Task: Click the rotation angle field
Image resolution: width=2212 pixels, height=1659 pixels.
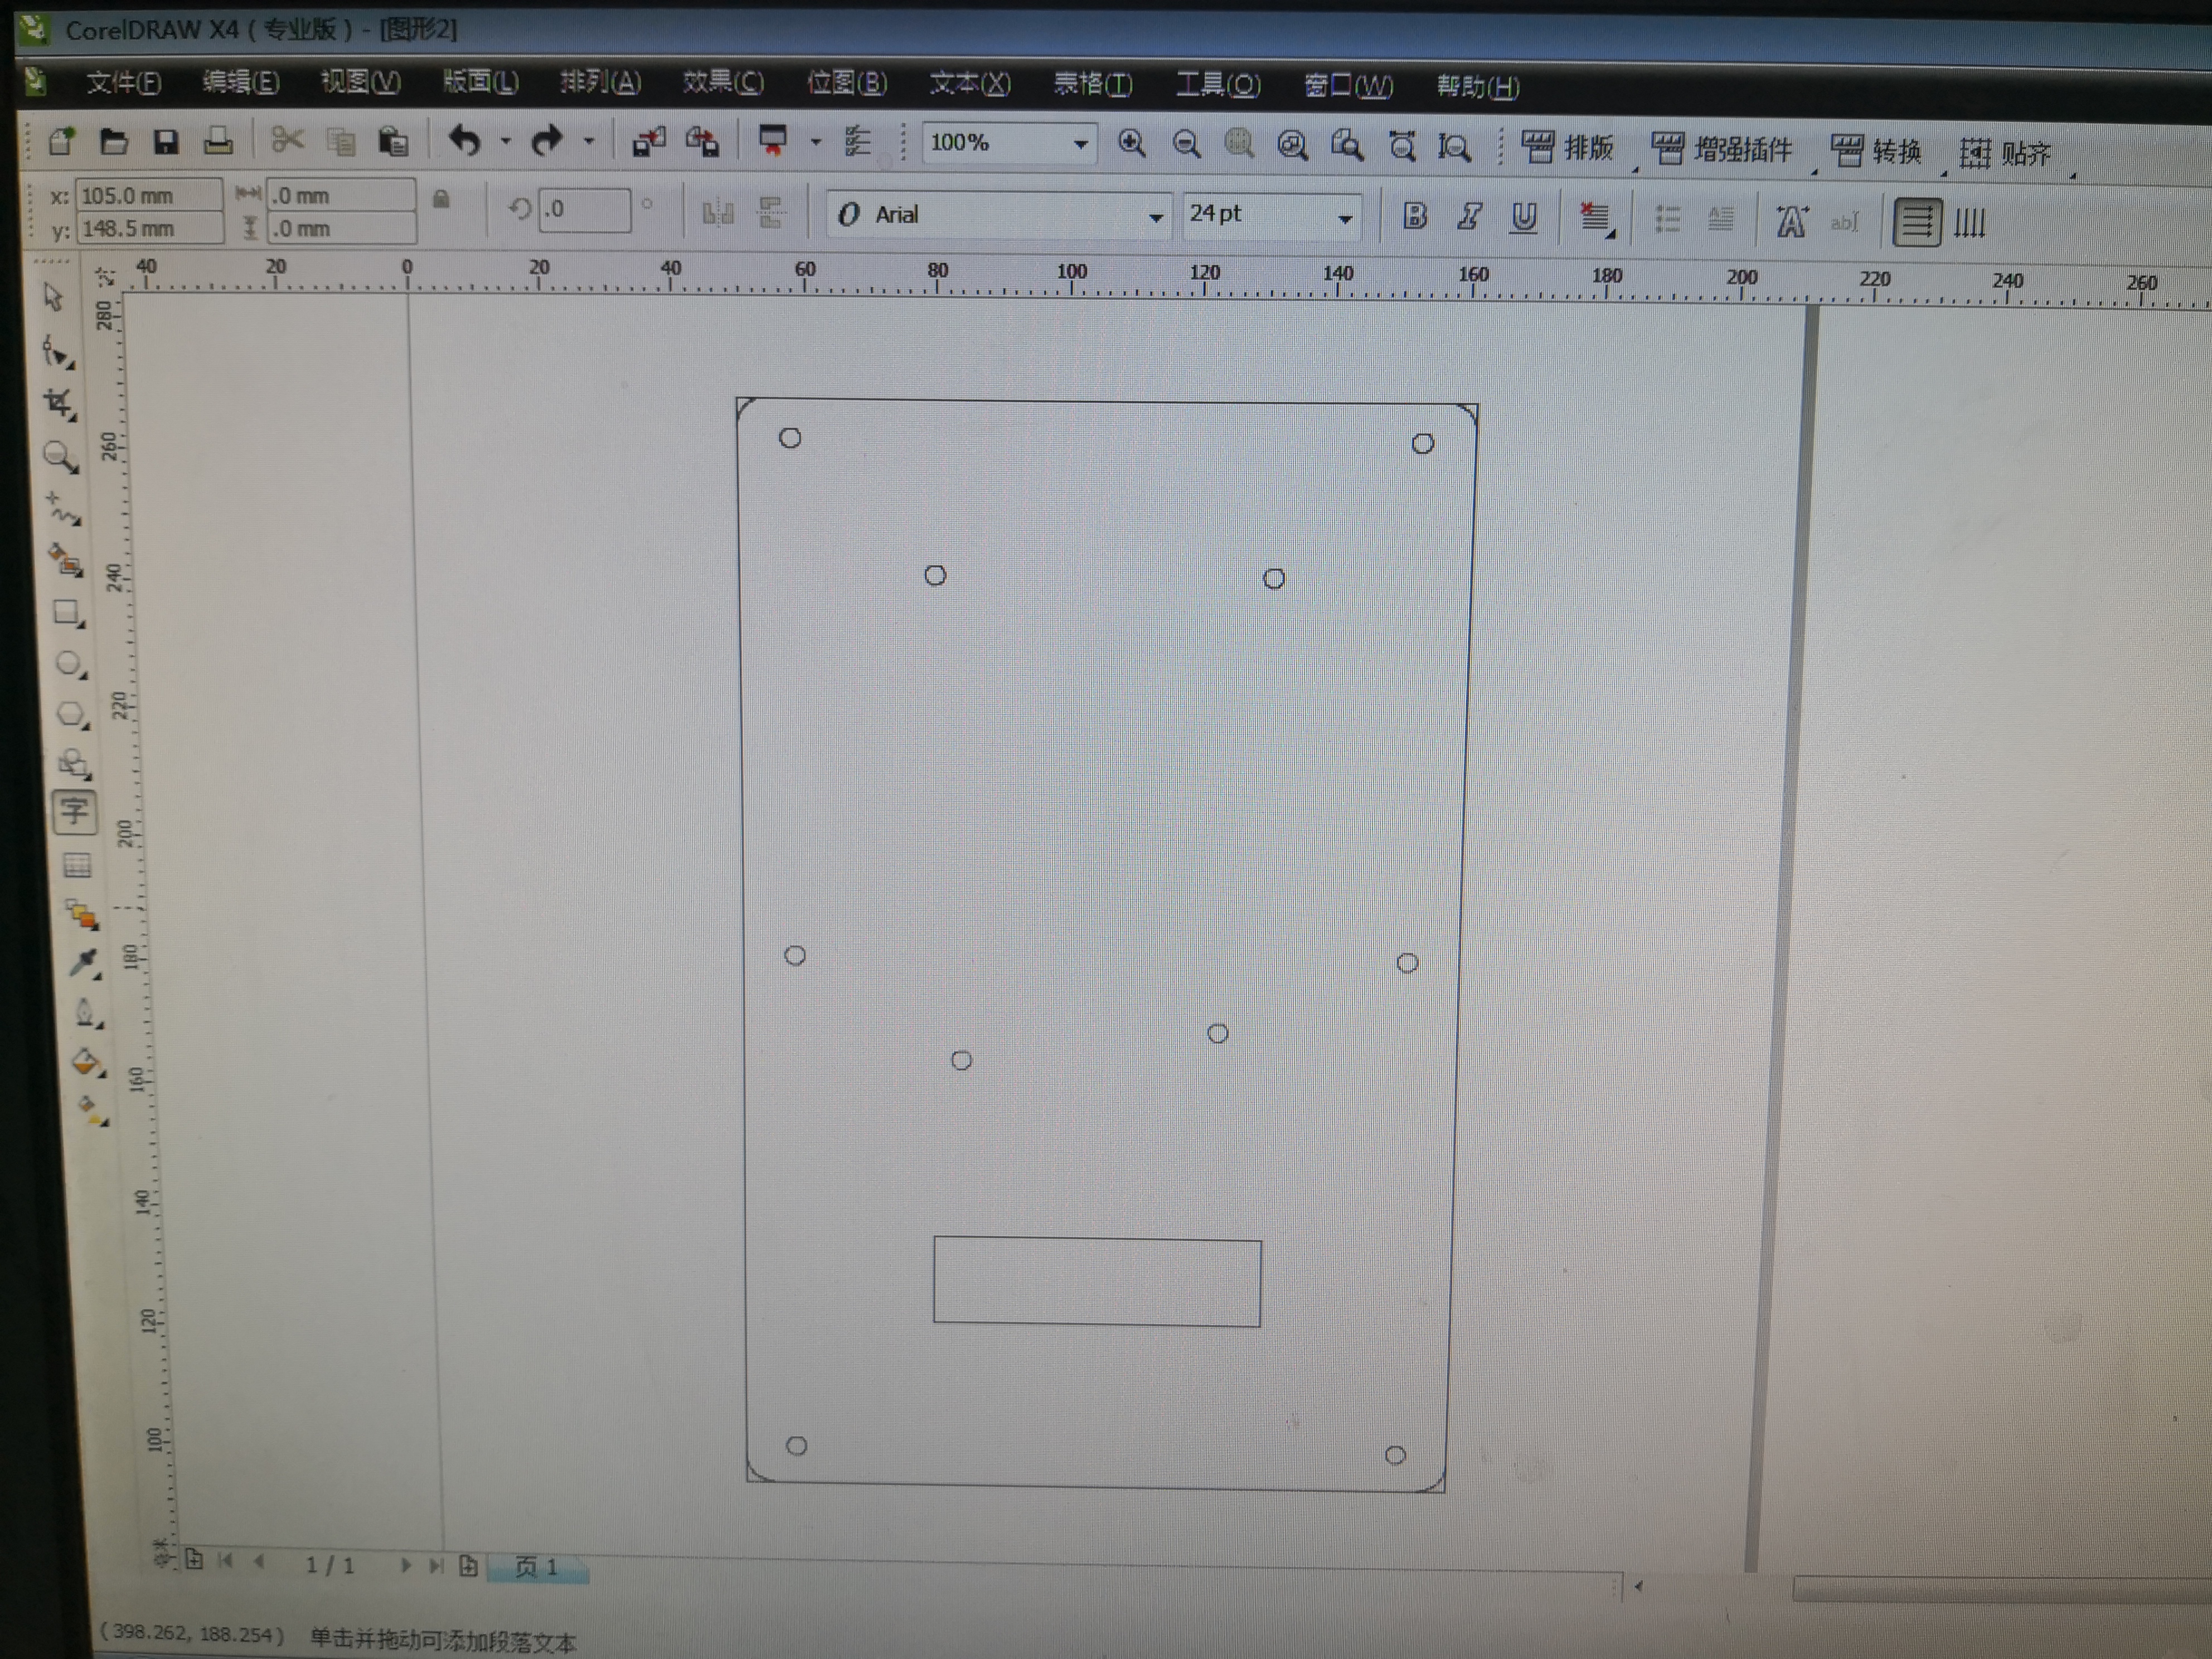Action: point(584,210)
